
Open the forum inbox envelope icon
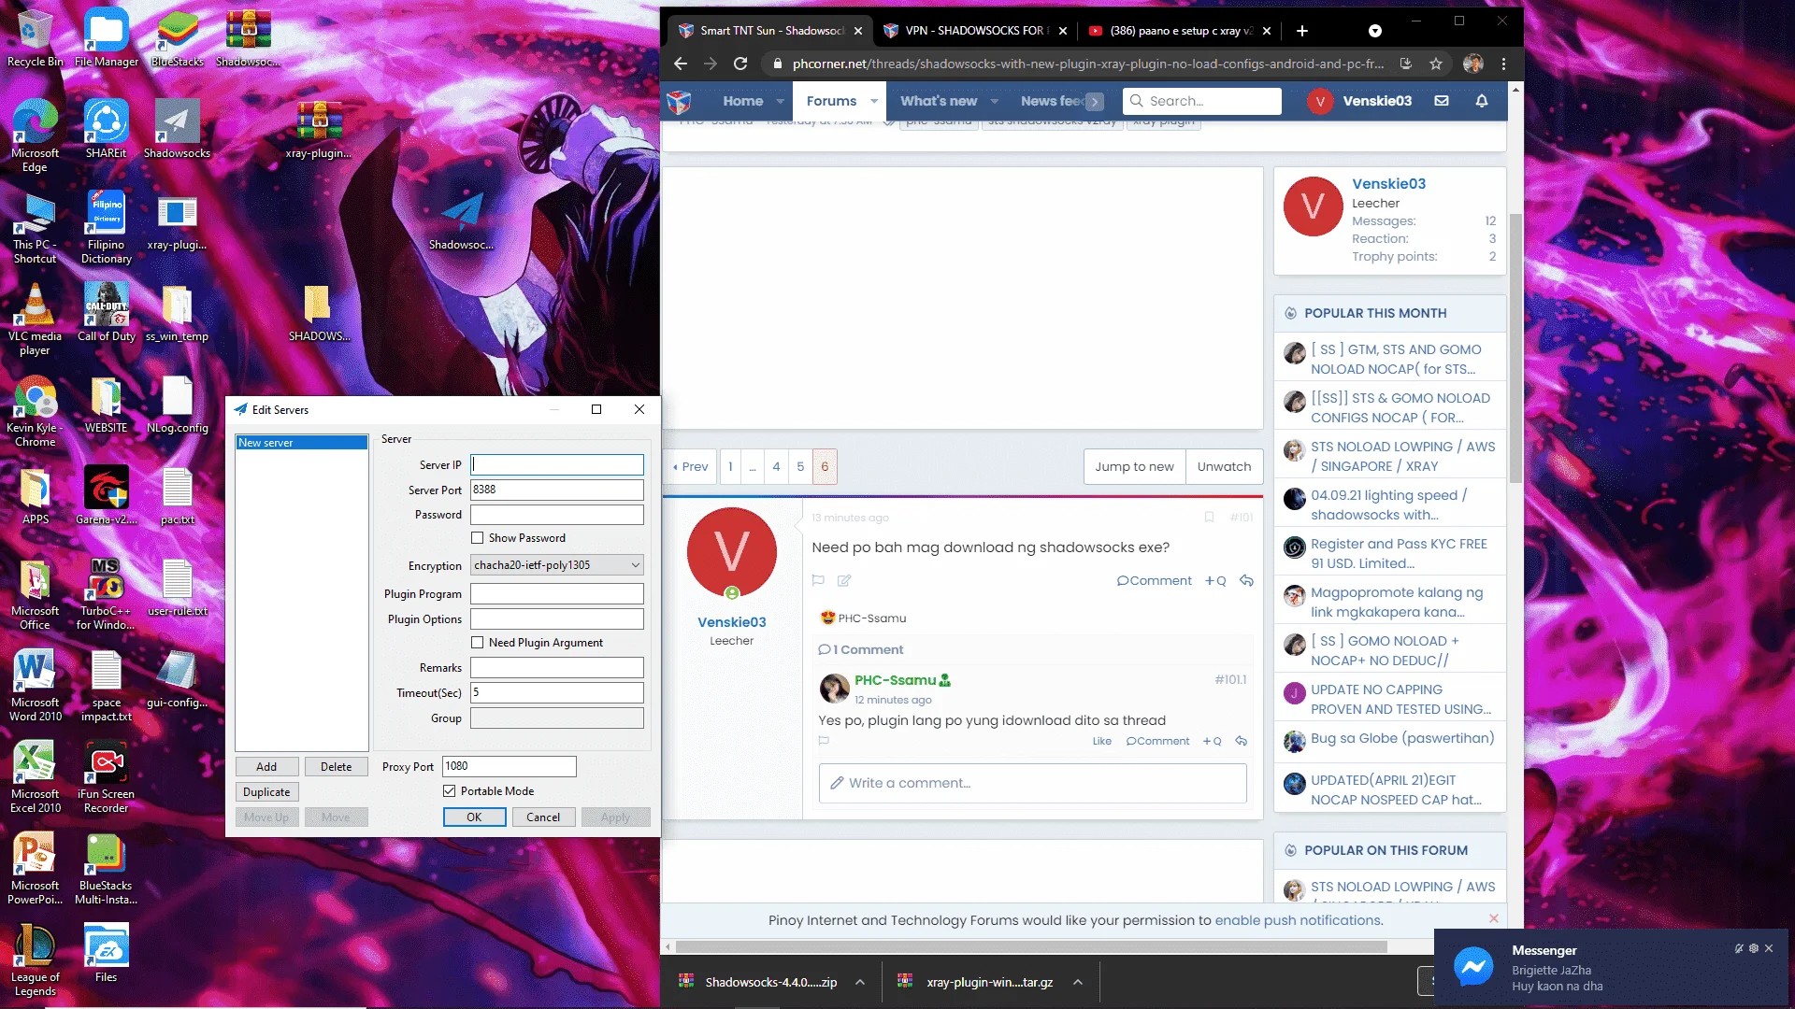1442,101
